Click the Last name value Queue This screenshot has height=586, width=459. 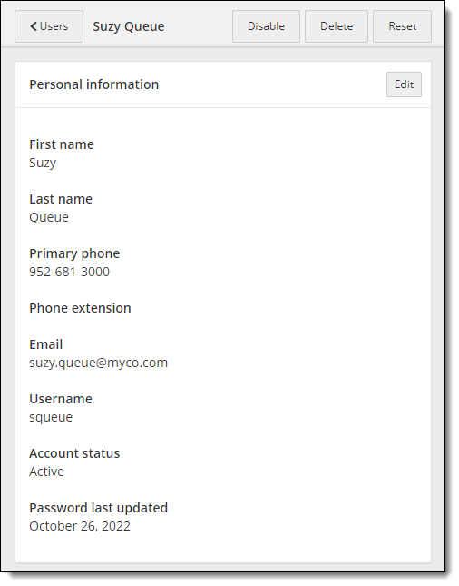click(x=49, y=217)
